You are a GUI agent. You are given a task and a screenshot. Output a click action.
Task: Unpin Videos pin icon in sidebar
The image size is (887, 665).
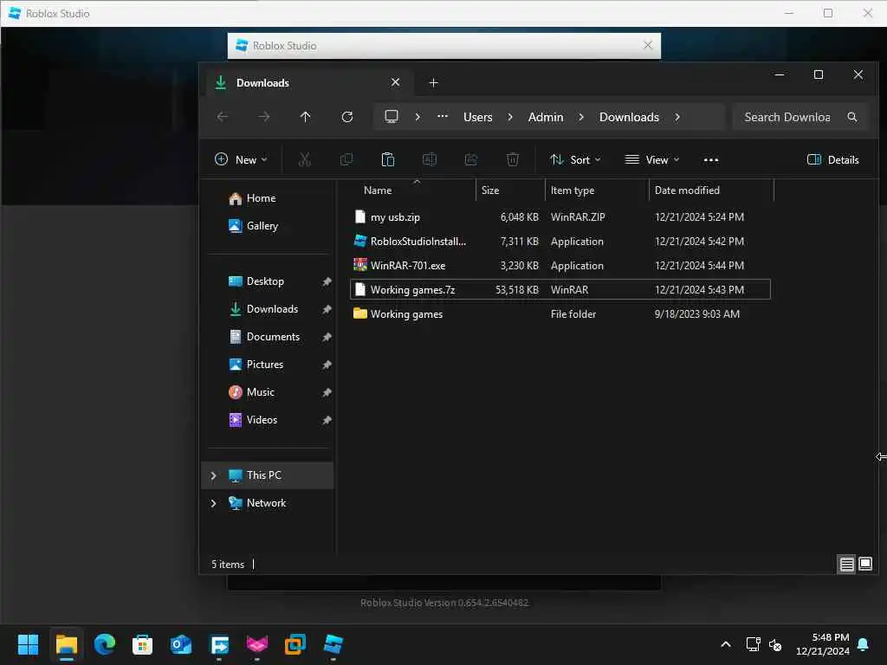(x=327, y=420)
